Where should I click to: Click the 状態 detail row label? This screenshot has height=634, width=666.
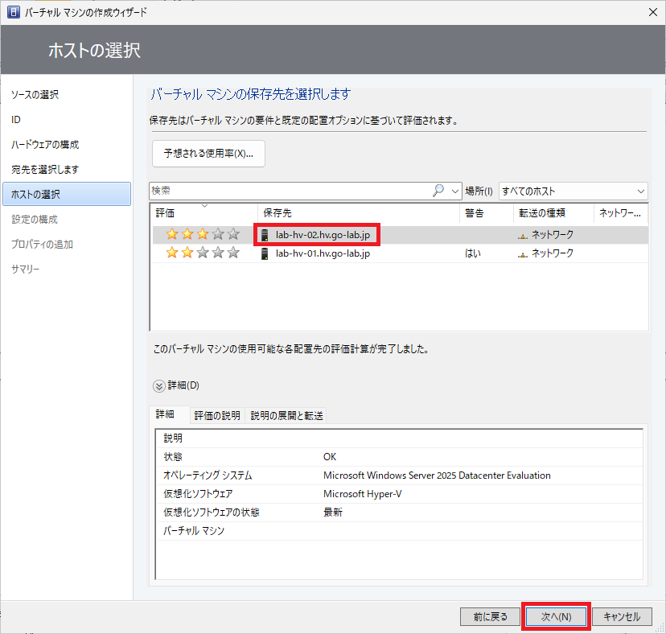point(173,457)
